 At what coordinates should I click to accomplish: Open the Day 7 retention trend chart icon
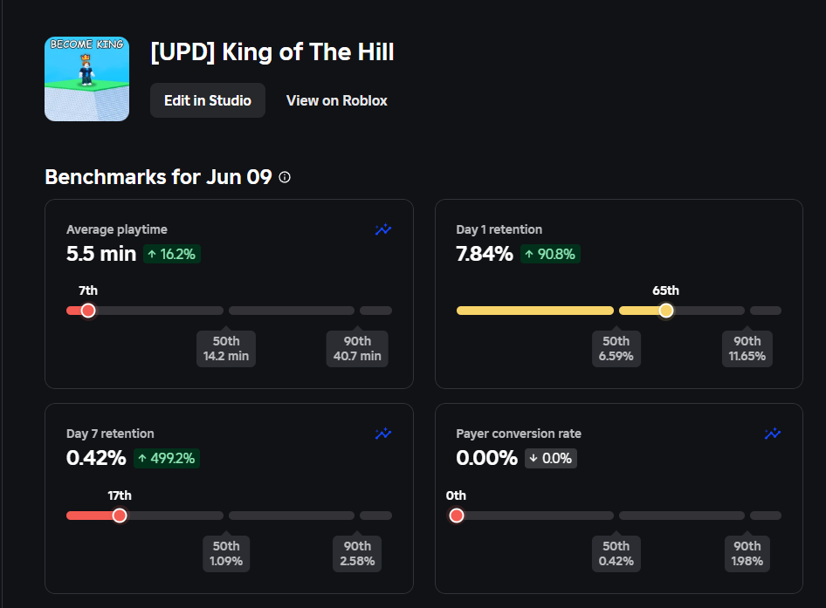pos(383,434)
